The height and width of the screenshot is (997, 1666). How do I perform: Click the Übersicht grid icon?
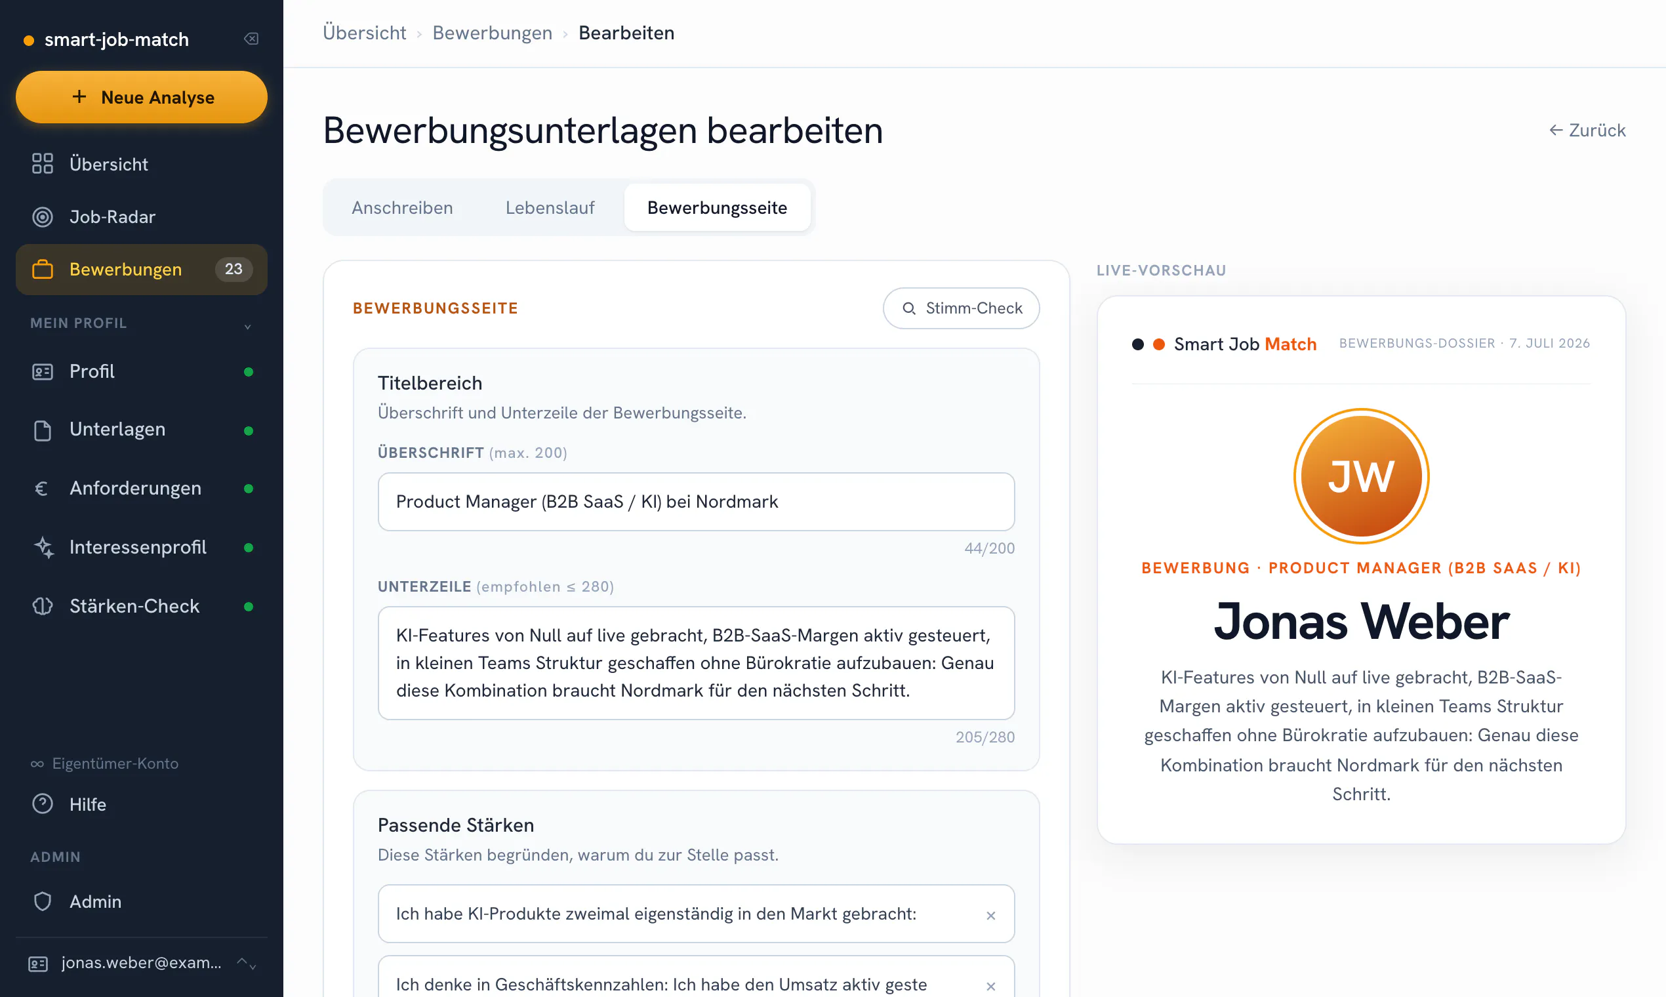click(43, 164)
